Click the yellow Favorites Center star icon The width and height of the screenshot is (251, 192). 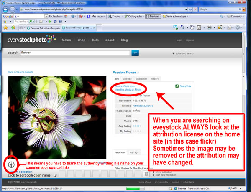[x=5, y=28]
